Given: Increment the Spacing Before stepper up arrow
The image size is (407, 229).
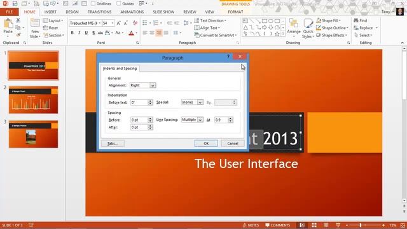Looking at the screenshot, I should 150,118.
